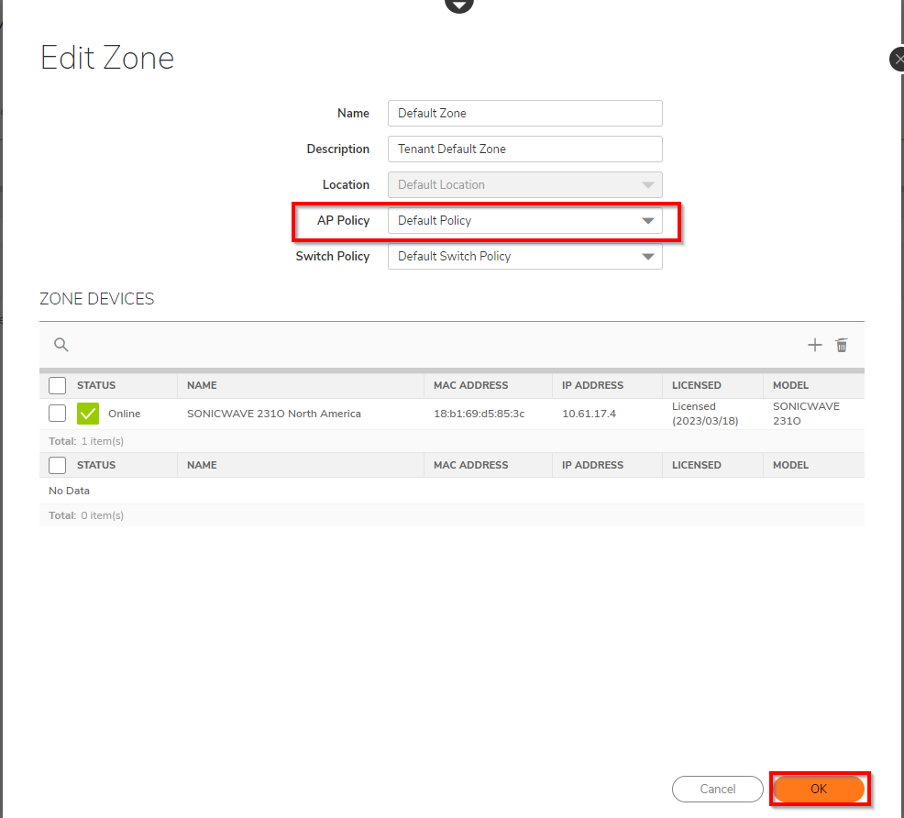Toggle the second table's header checkbox
Viewport: 904px width, 818px height.
58,465
